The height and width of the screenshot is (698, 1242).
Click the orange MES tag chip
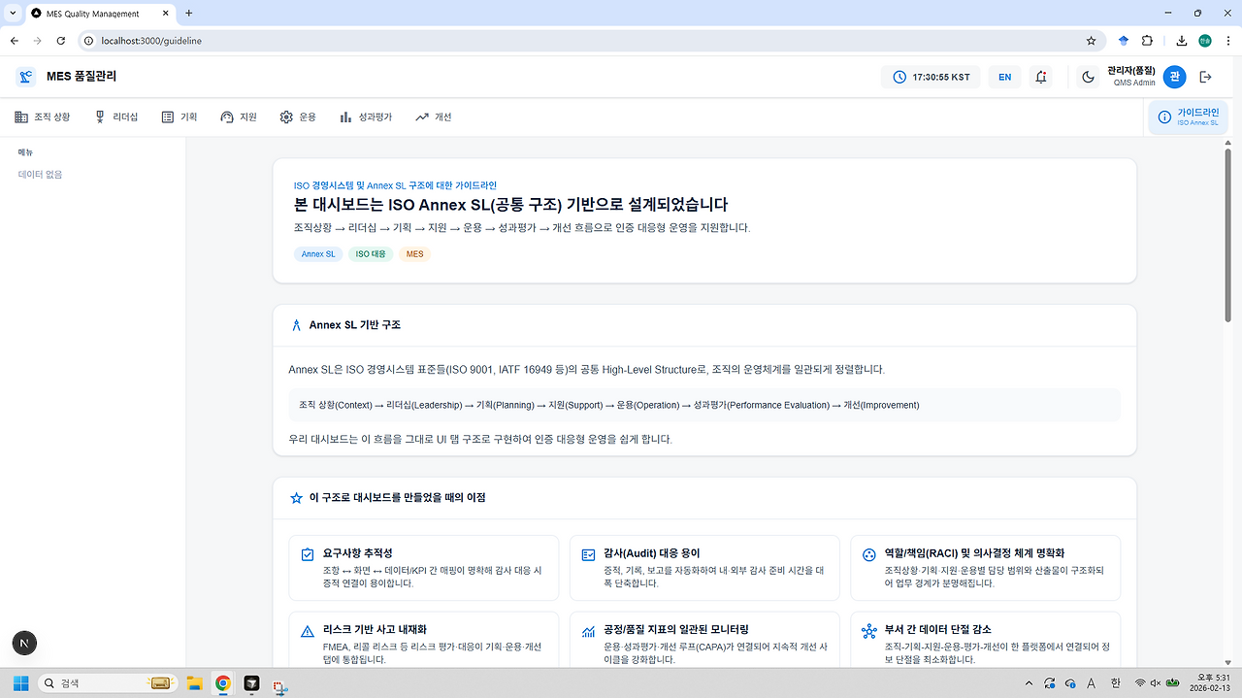tap(415, 254)
